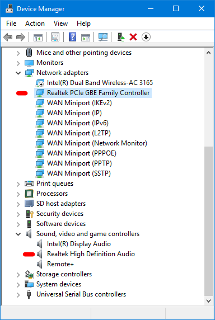Click the Security devices key icon

(30, 214)
